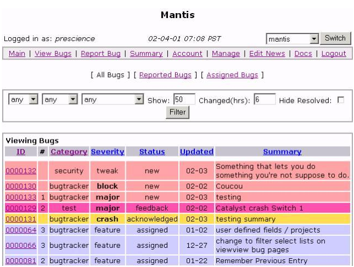Open the Manage page
The width and height of the screenshot is (354, 267).
tap(226, 54)
